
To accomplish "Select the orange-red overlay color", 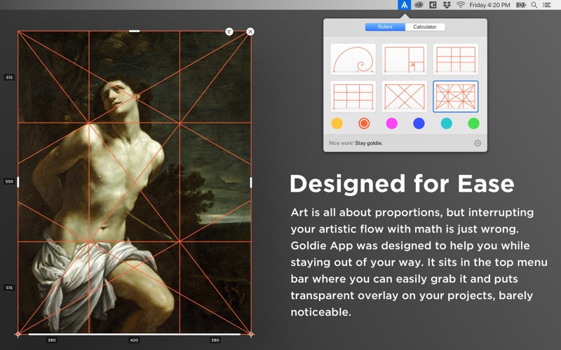I will tap(364, 123).
